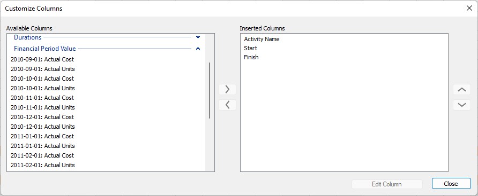Close the Customize Columns dialog with Close button
478x196 pixels.
tap(451, 184)
